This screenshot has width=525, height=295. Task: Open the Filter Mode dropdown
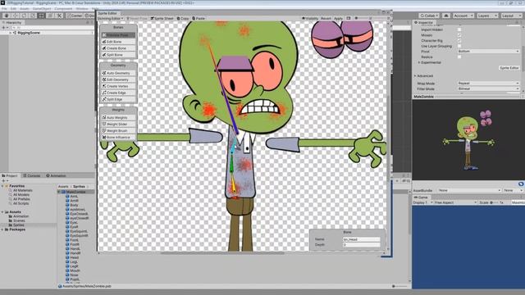point(489,89)
